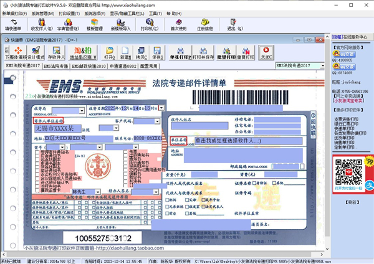Viewport: 374px width, 264px height.
Task: Open EMS法院专递2017 template combo box
Action: [x=300, y=65]
